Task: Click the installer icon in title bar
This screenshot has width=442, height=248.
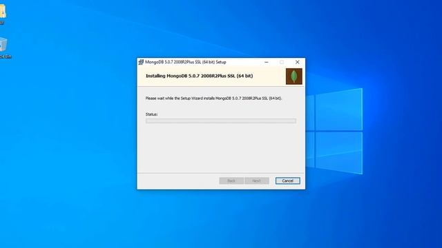Action: coord(141,62)
